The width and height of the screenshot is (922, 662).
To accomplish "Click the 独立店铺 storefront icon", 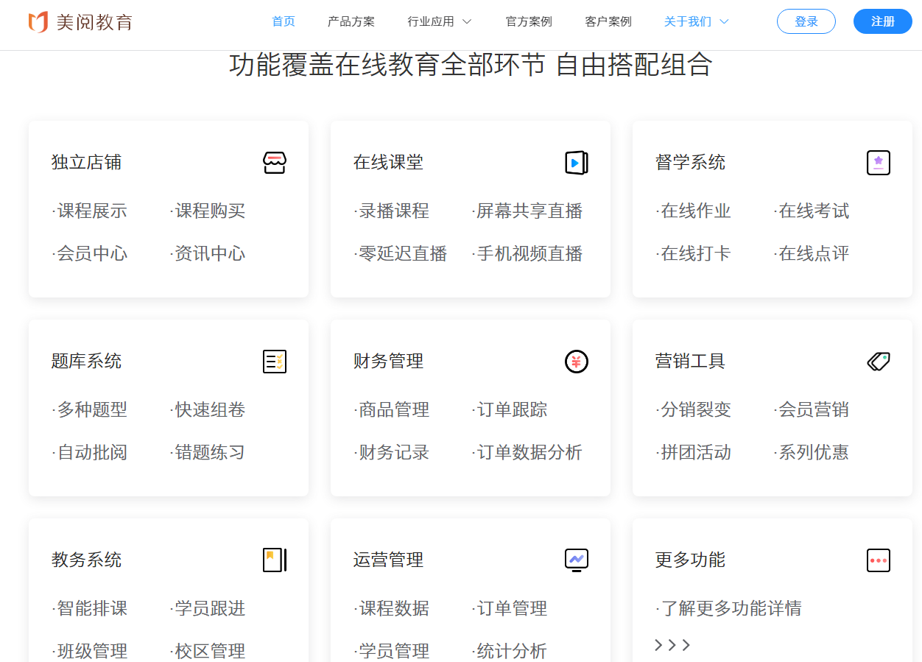I will (x=275, y=163).
